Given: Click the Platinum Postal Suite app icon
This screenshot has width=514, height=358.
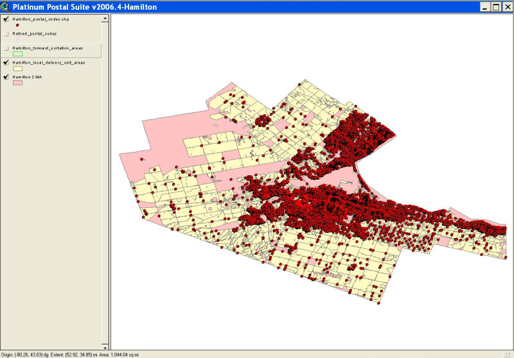Looking at the screenshot, I should pyautogui.click(x=5, y=7).
